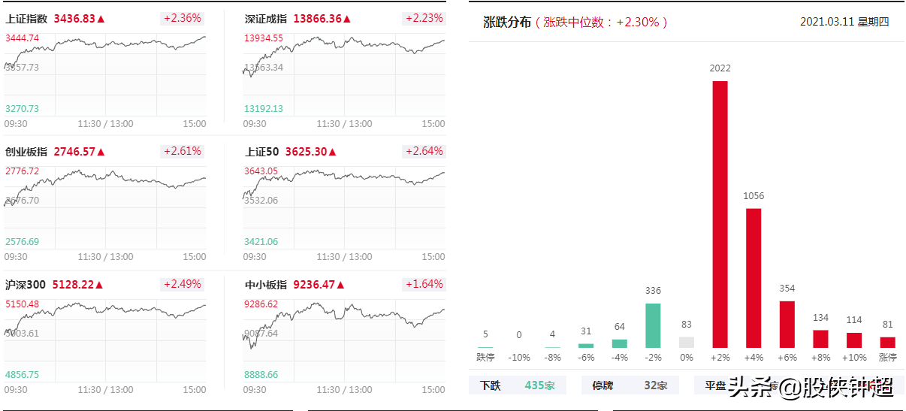Click the +1.64% change badge

click(x=424, y=285)
